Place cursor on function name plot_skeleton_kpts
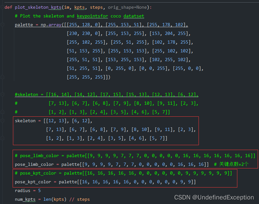 [x=38, y=7]
